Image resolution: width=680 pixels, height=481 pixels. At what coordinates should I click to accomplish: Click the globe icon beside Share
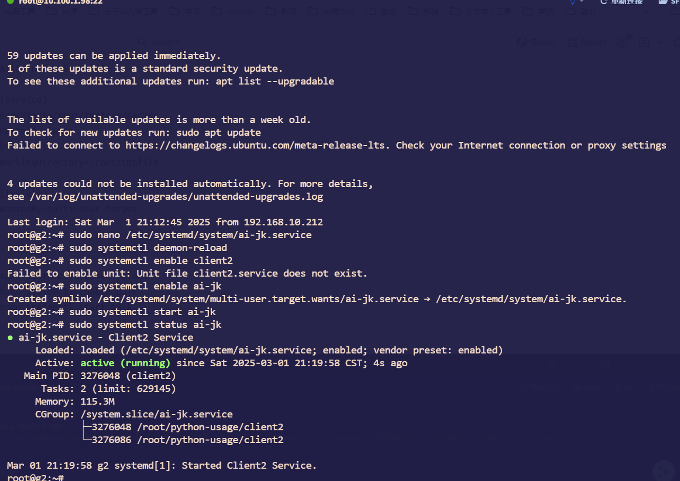(522, 43)
